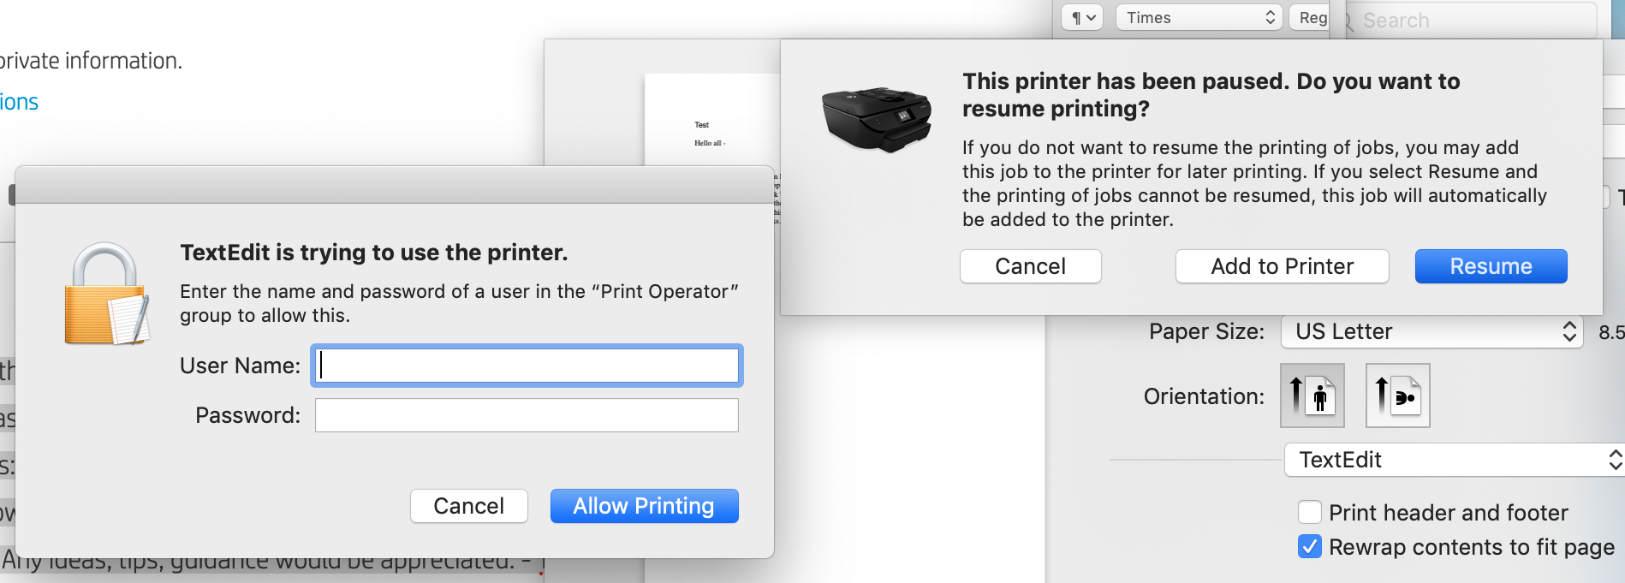Image resolution: width=1625 pixels, height=583 pixels.
Task: Open the paragraph styles dropdown
Action: coord(1082,18)
